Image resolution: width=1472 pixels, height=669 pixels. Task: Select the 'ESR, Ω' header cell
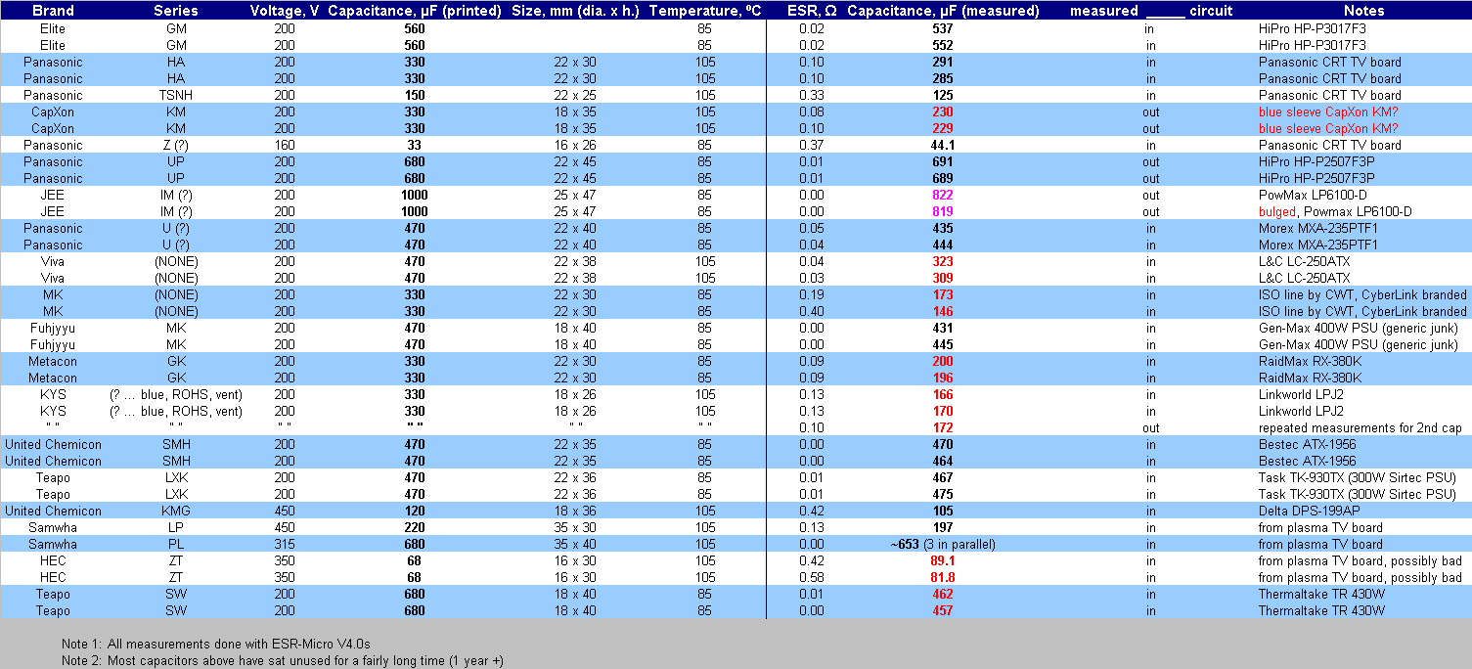coord(812,11)
